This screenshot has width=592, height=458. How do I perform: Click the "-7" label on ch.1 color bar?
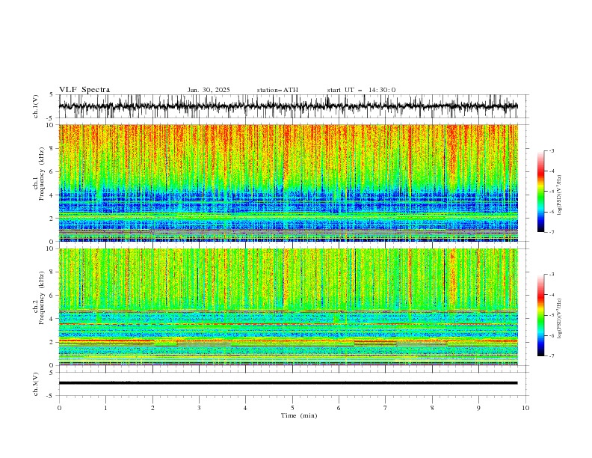551,232
